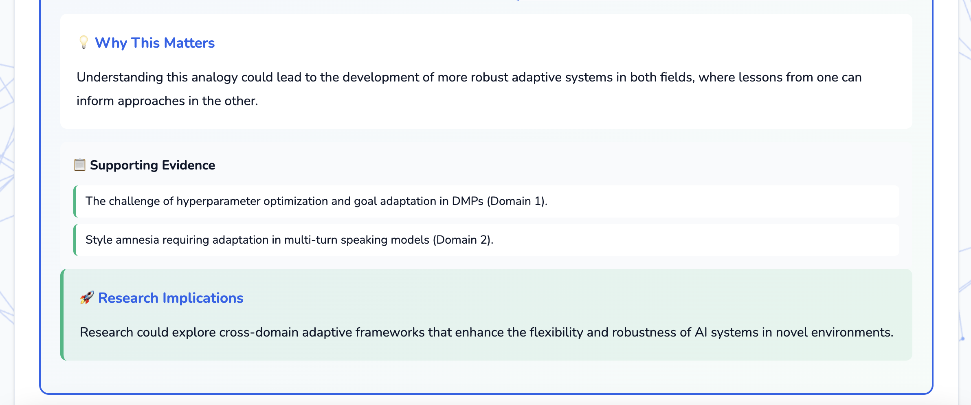The image size is (971, 405).
Task: Click the green accent bar of Research Implications
Action: click(x=62, y=315)
